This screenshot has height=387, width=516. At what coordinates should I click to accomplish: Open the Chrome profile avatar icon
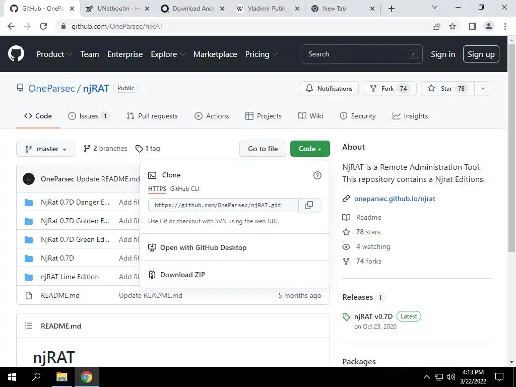[x=489, y=26]
